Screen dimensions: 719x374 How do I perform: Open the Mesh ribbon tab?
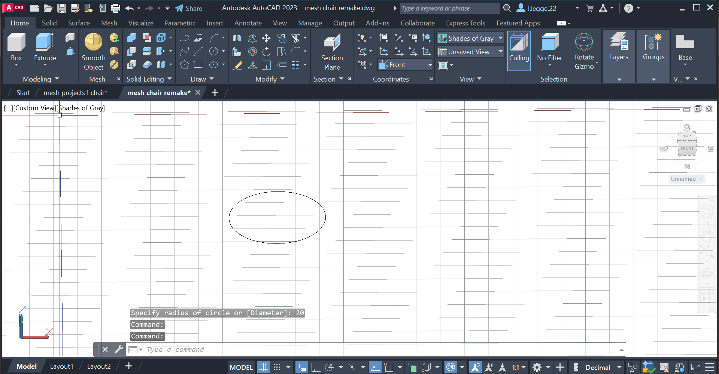pos(109,23)
